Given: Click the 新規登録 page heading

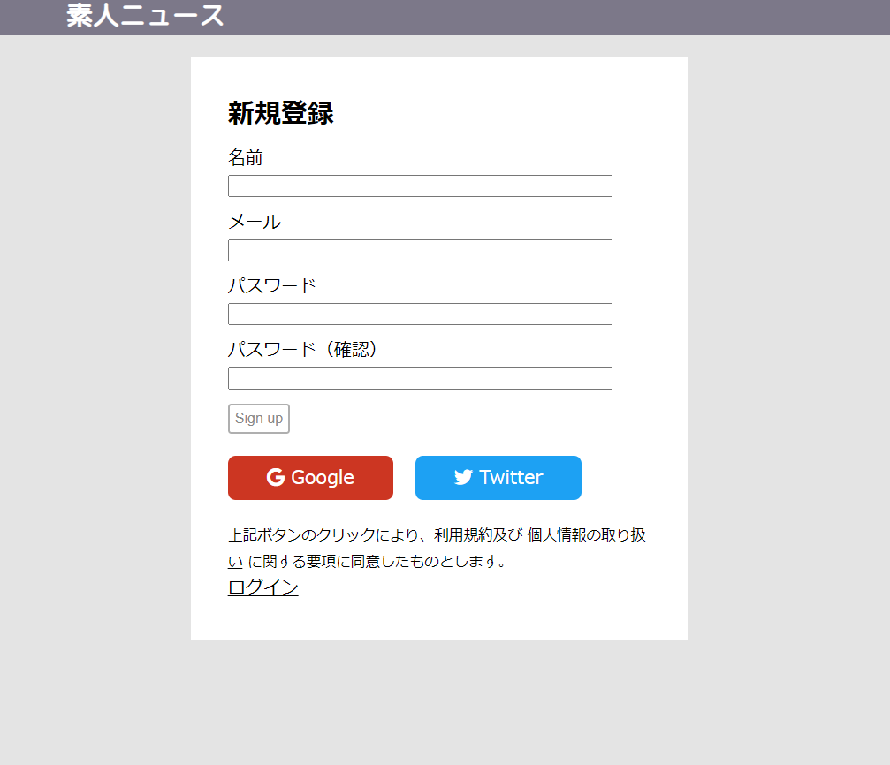Looking at the screenshot, I should (x=280, y=113).
